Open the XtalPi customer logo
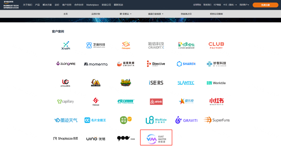This screenshot has height=146, width=281. [66, 46]
